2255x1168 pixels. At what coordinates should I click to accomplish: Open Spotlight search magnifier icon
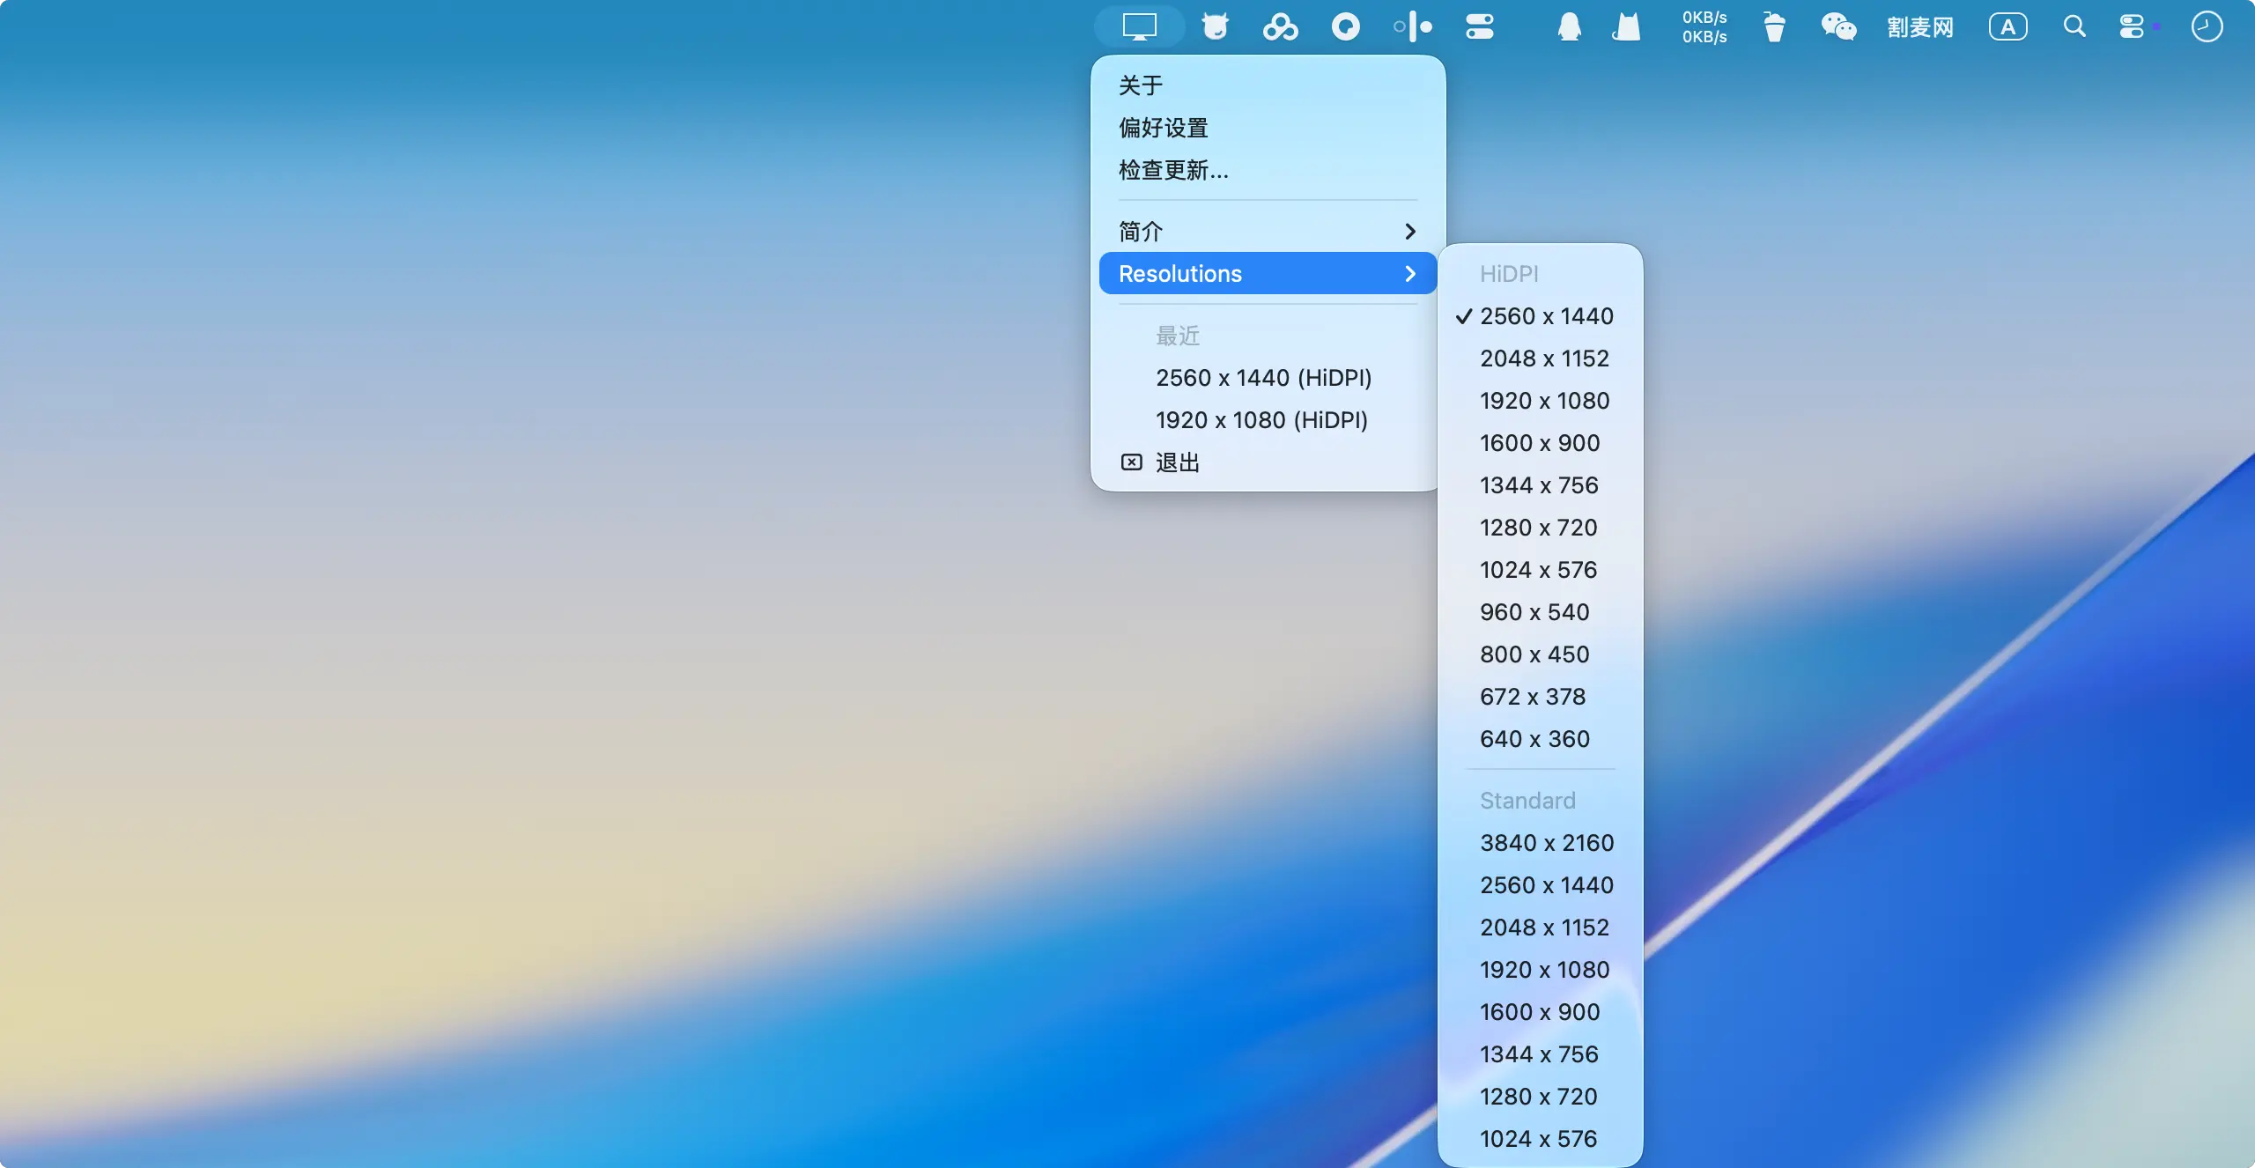coord(2074,26)
